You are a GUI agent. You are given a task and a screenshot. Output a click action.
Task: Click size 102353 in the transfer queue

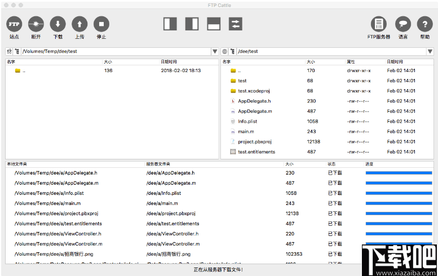(294, 254)
